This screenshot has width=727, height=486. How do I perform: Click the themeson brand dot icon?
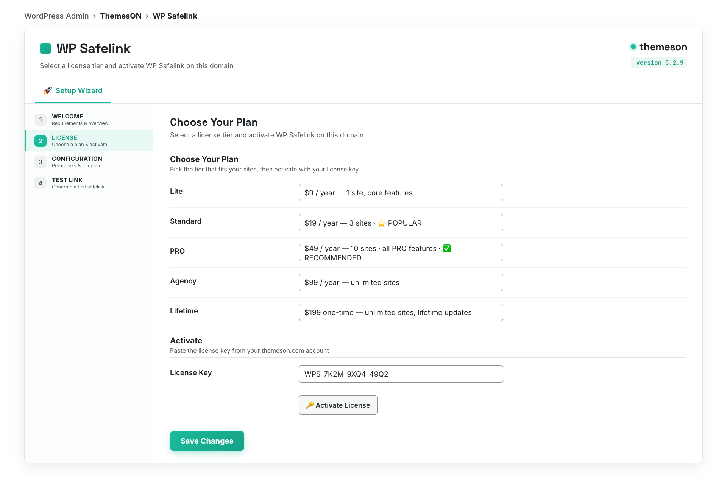pos(633,47)
